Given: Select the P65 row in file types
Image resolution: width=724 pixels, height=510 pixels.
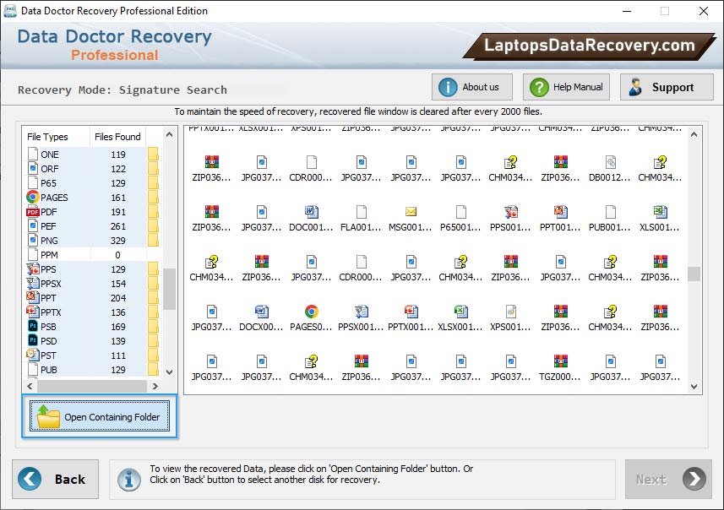Looking at the screenshot, I should 92,182.
